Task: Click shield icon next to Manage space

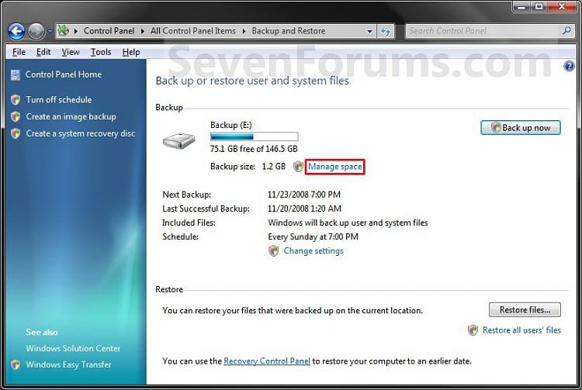Action: click(298, 167)
